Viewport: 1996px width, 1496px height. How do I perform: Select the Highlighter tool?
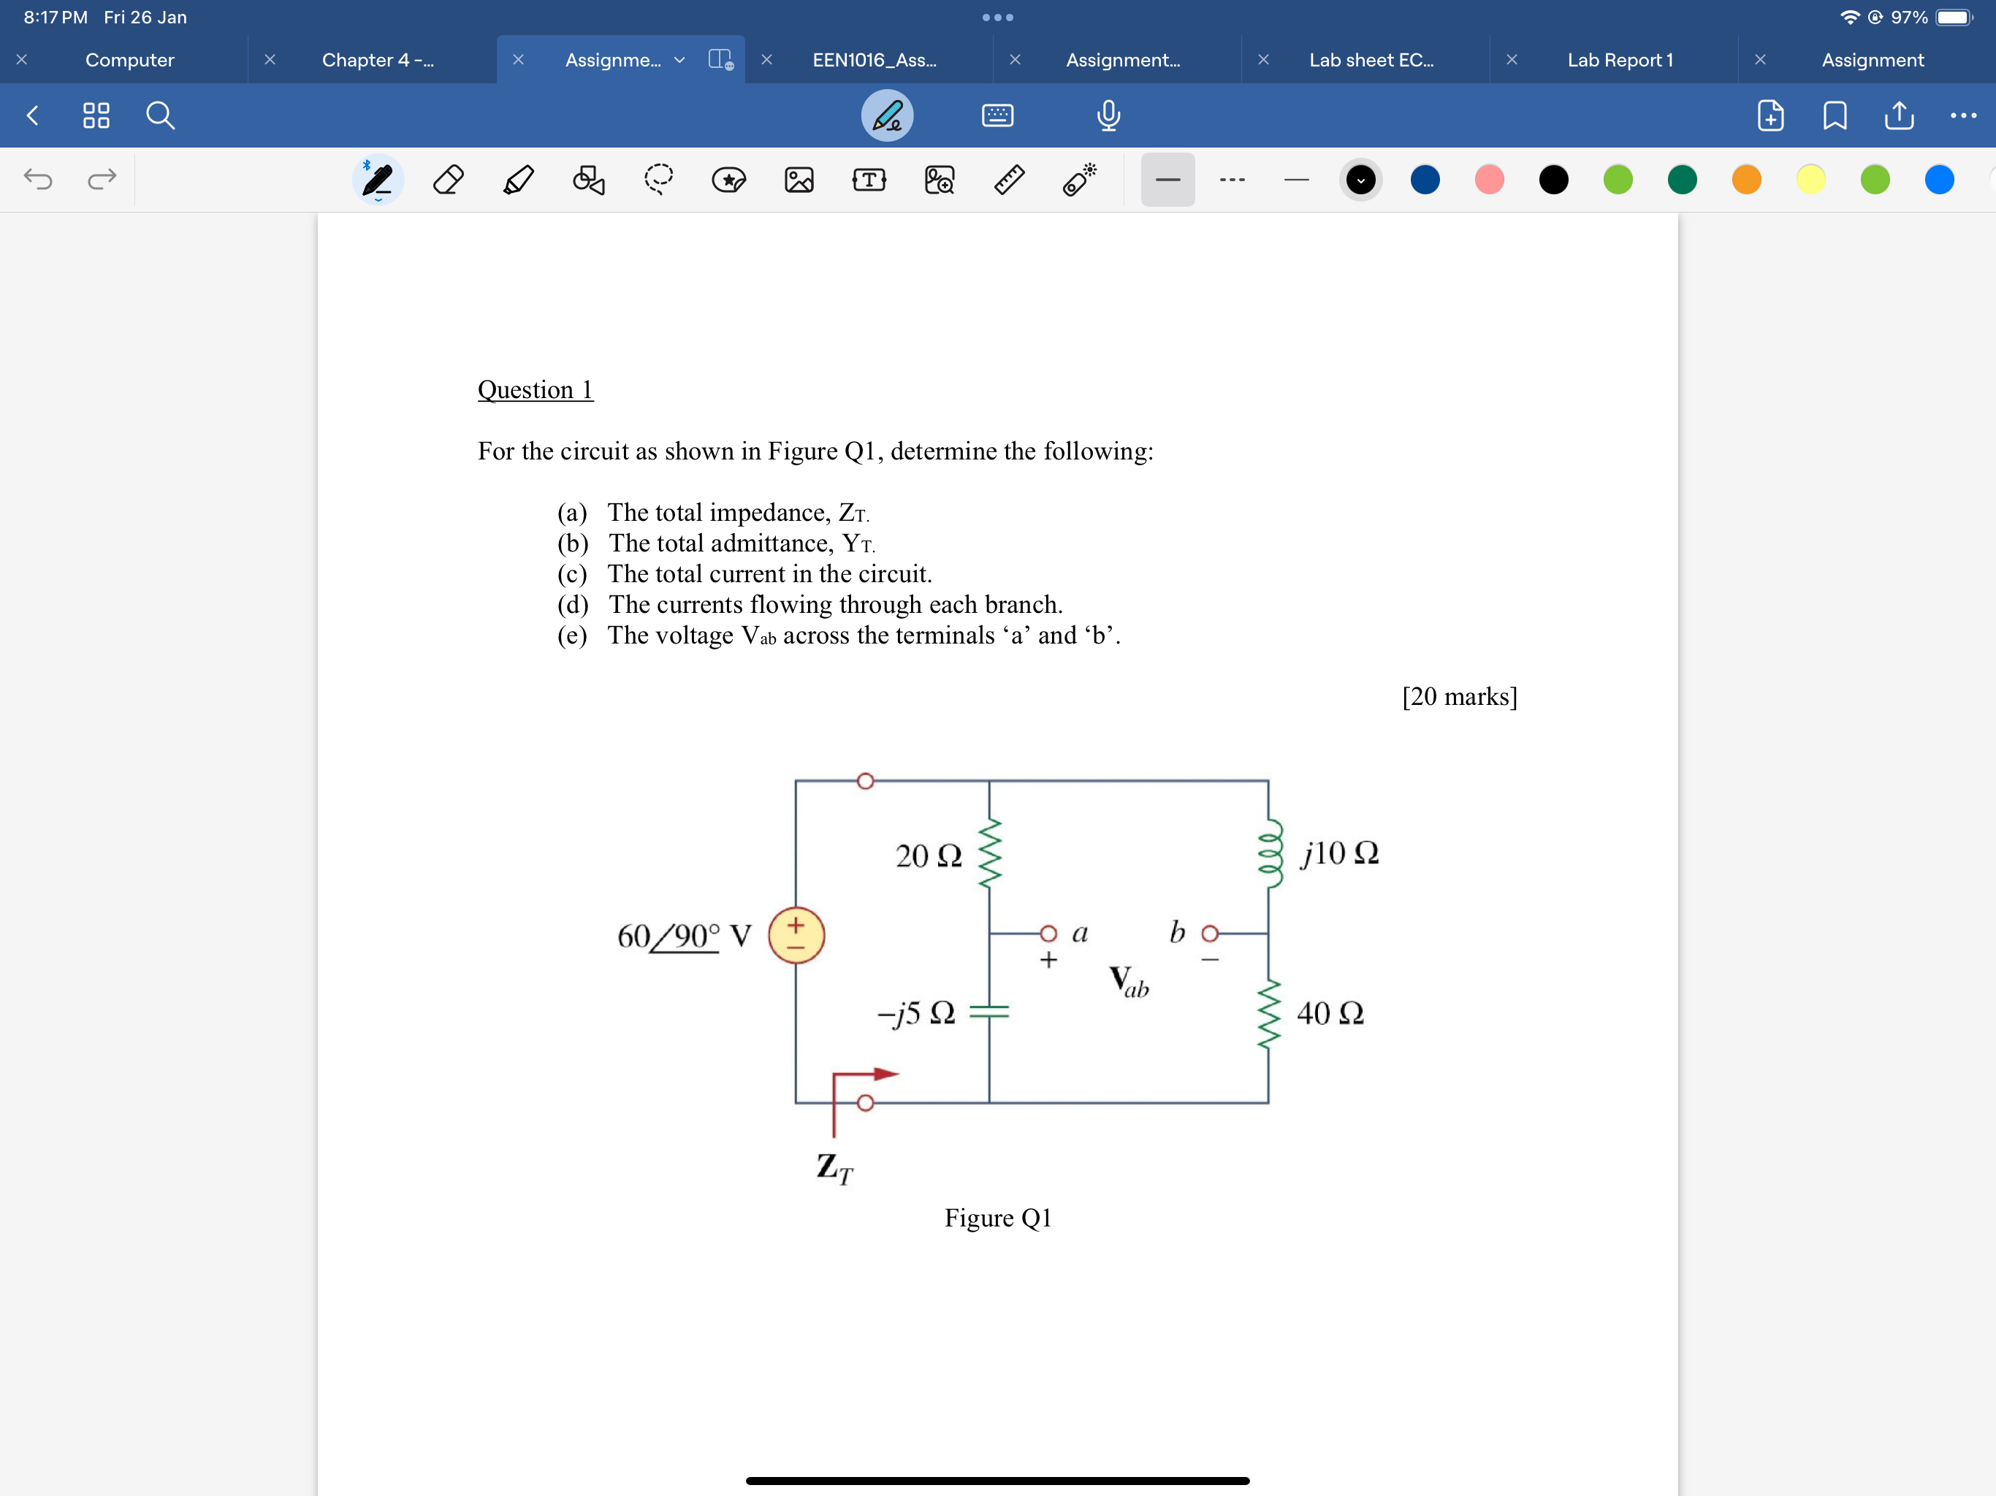coord(518,180)
